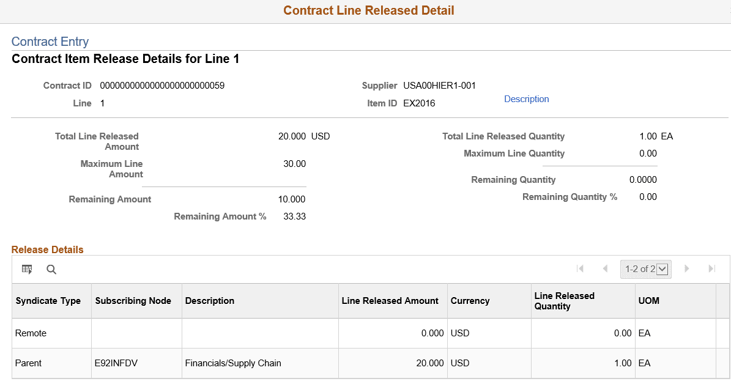Image resolution: width=731 pixels, height=384 pixels.
Task: Jump to the first page of grid rows
Action: coord(580,268)
